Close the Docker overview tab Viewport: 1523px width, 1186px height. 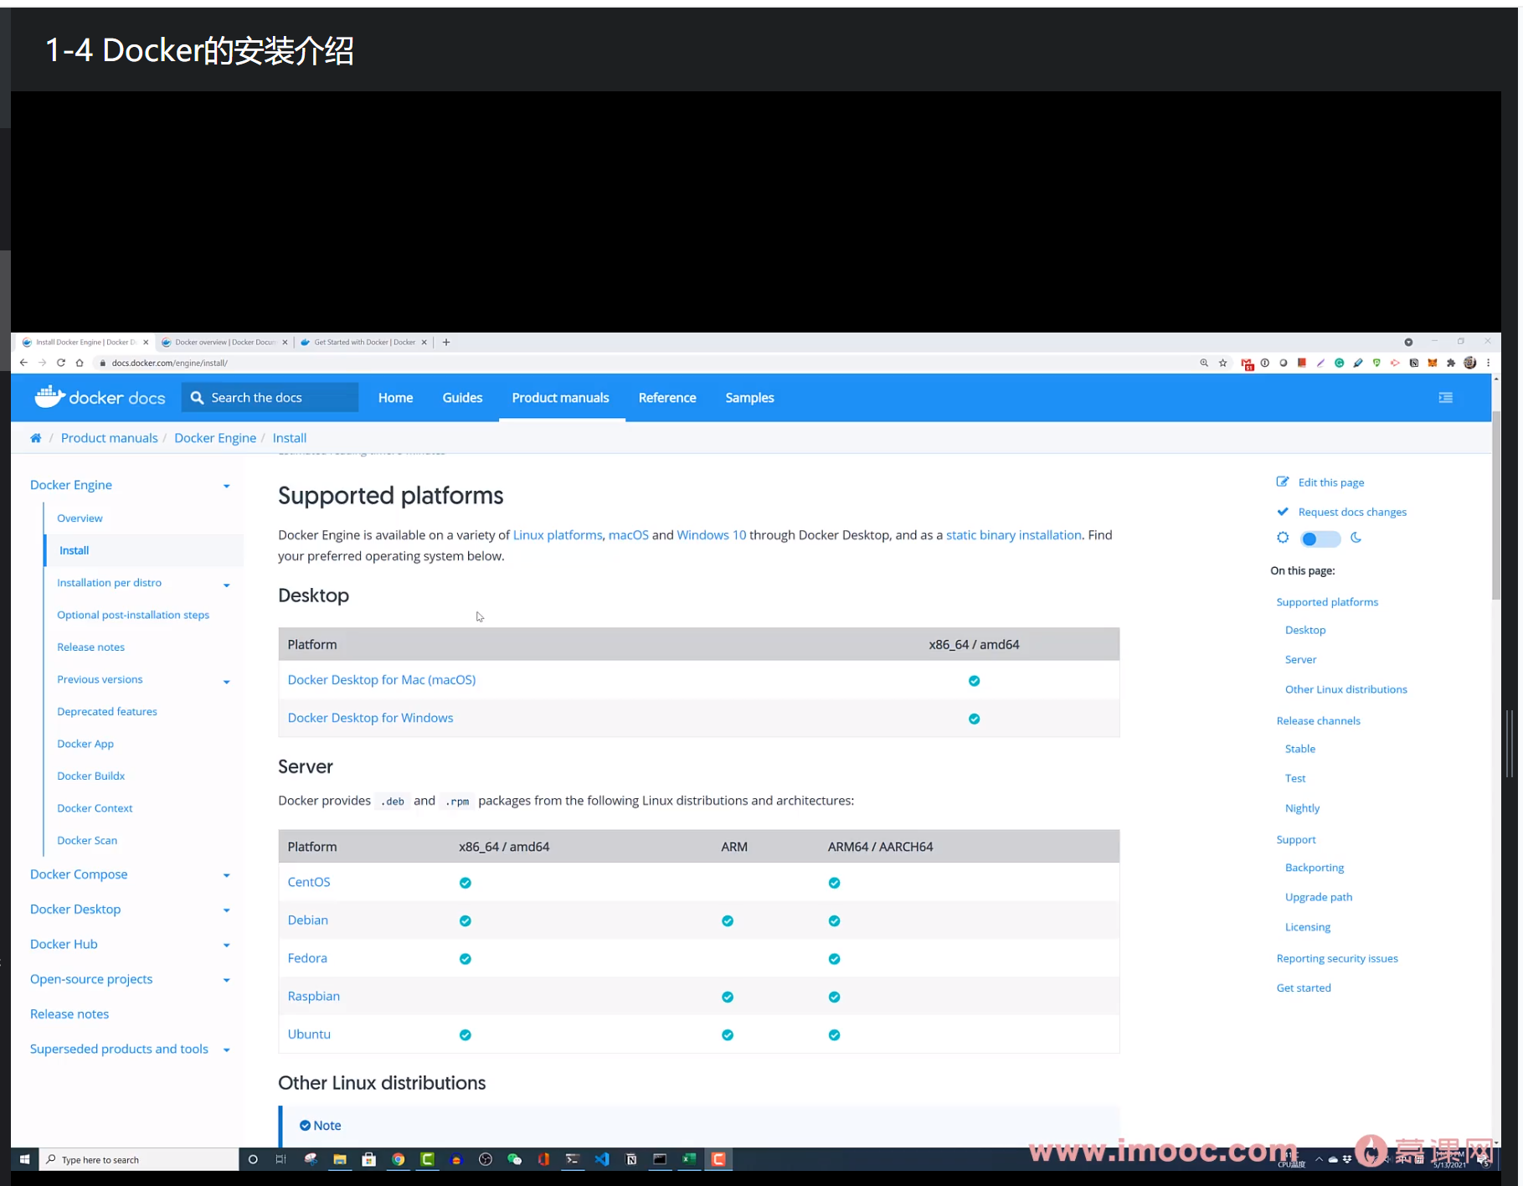click(285, 342)
